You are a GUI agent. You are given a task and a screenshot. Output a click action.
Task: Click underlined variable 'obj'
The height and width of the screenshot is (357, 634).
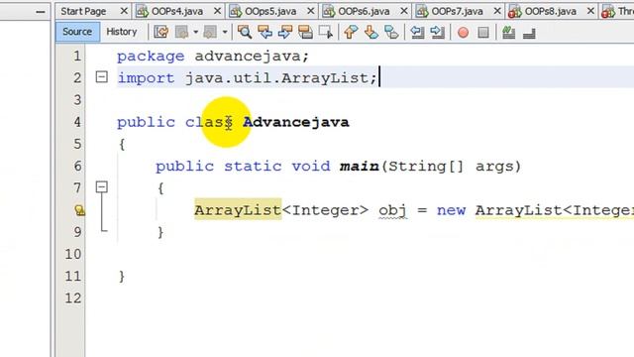click(x=392, y=210)
